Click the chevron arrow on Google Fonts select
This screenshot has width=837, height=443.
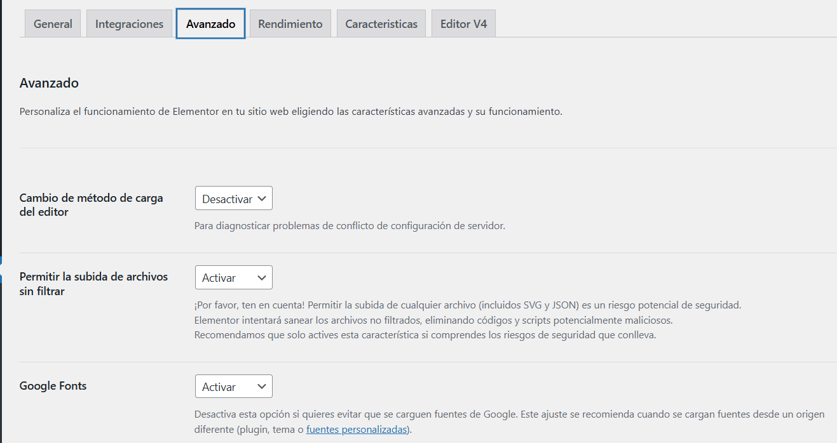click(x=262, y=387)
